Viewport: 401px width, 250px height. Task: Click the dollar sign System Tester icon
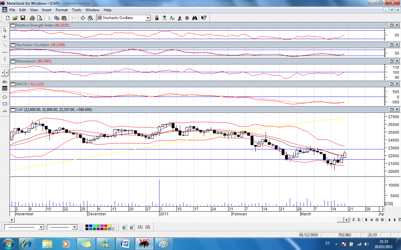point(187,18)
